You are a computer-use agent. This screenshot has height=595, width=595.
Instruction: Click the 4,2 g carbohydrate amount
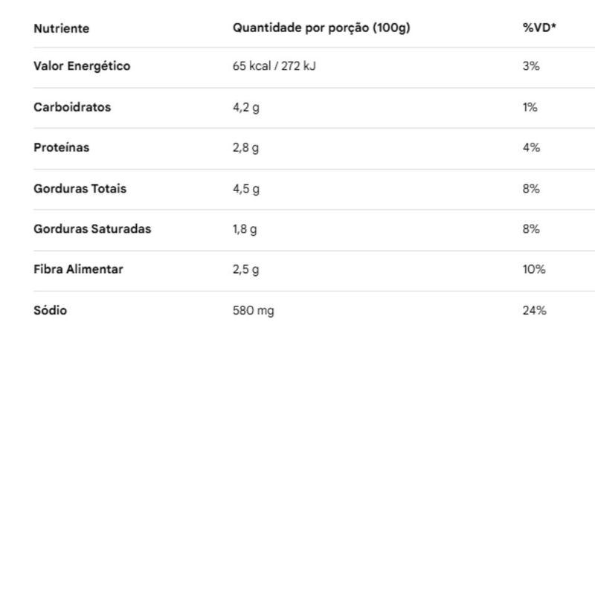[x=246, y=107]
